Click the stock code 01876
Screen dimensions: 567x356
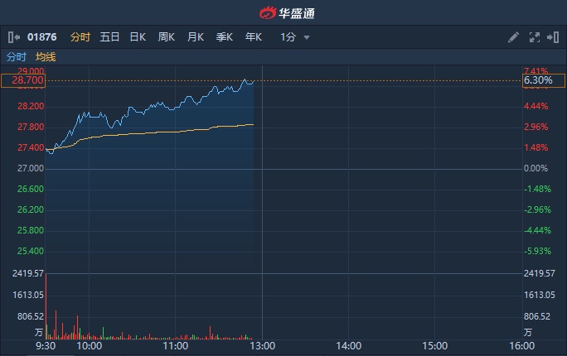point(43,37)
